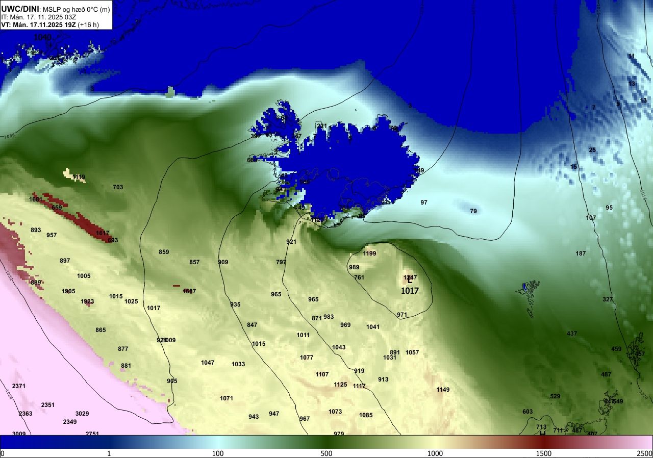
Task: Click the 1199 freezing level value
Action: (369, 253)
